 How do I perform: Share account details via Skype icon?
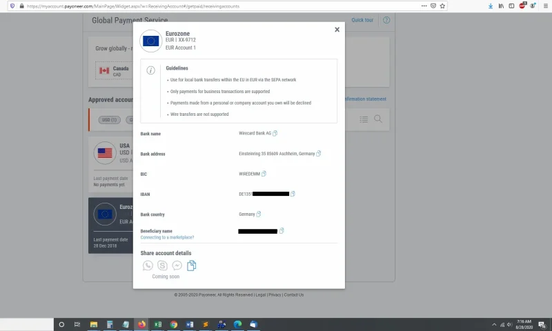[162, 265]
